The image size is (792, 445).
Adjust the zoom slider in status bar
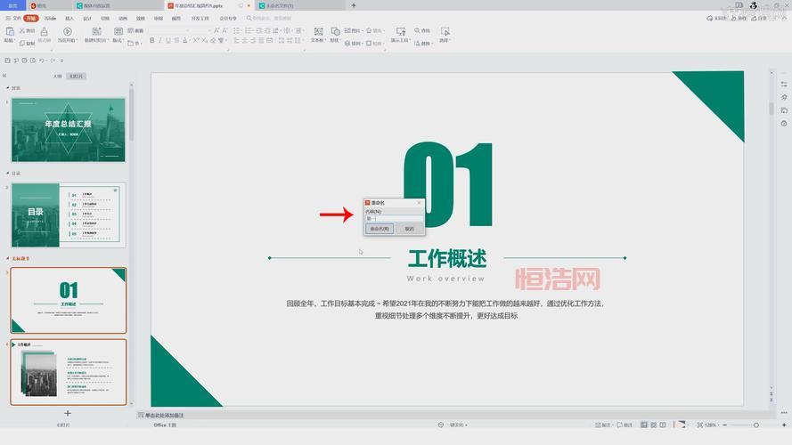[x=738, y=425]
